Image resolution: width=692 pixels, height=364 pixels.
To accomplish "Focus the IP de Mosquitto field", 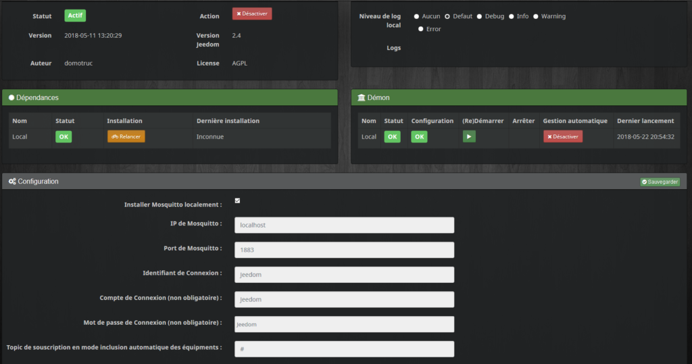I will point(344,225).
